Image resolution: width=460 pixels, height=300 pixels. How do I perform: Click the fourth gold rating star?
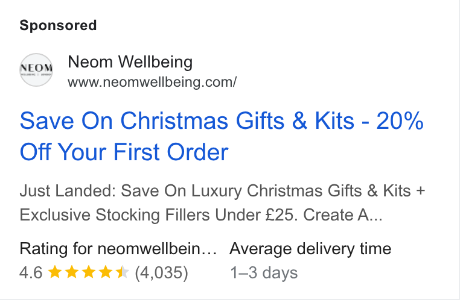coord(105,272)
